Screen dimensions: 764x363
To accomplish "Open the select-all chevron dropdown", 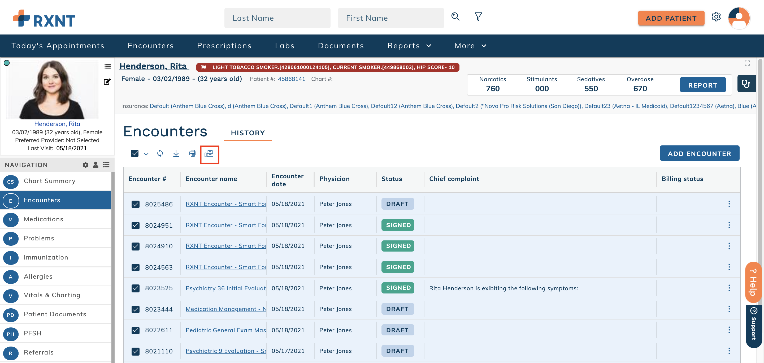I will click(x=146, y=154).
